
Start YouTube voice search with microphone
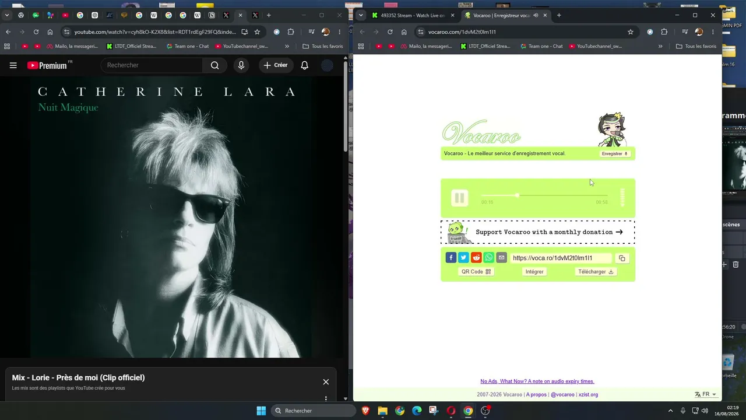pyautogui.click(x=241, y=65)
